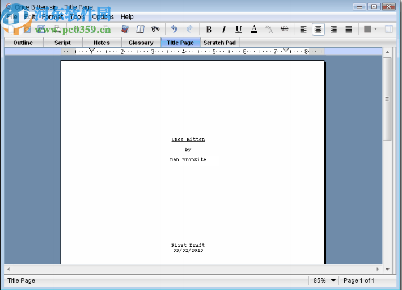Align text left
402x290 pixels.
303,30
